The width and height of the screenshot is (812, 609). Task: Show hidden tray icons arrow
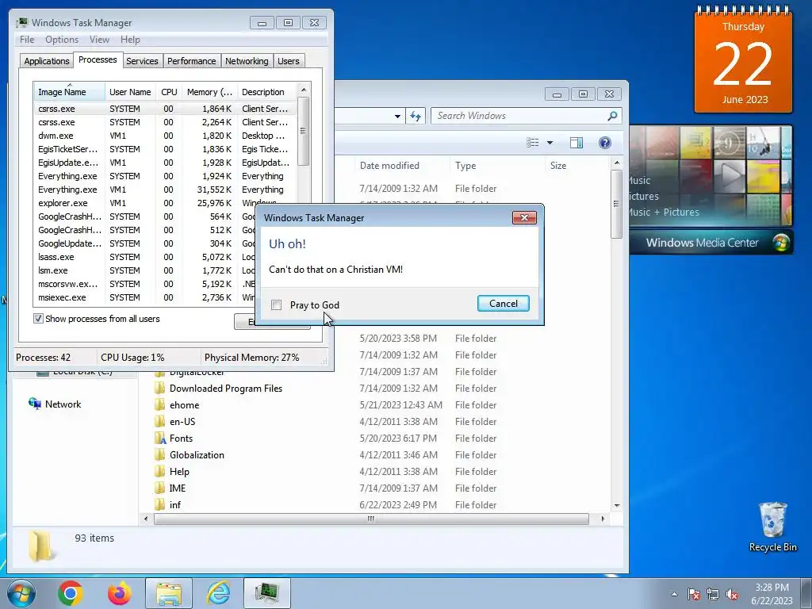(674, 594)
